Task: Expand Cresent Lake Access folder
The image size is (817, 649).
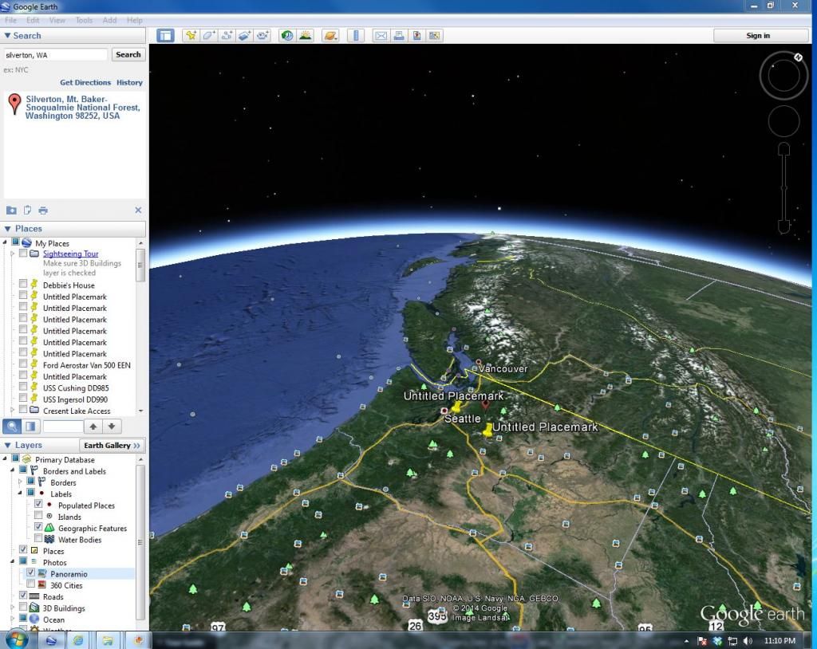Action: (13, 411)
